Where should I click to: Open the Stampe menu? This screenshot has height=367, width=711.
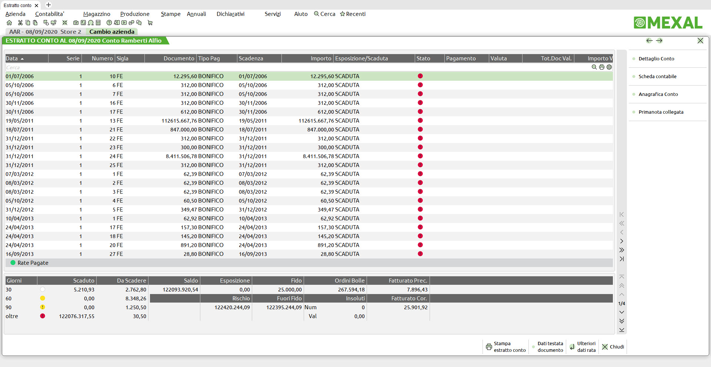171,14
